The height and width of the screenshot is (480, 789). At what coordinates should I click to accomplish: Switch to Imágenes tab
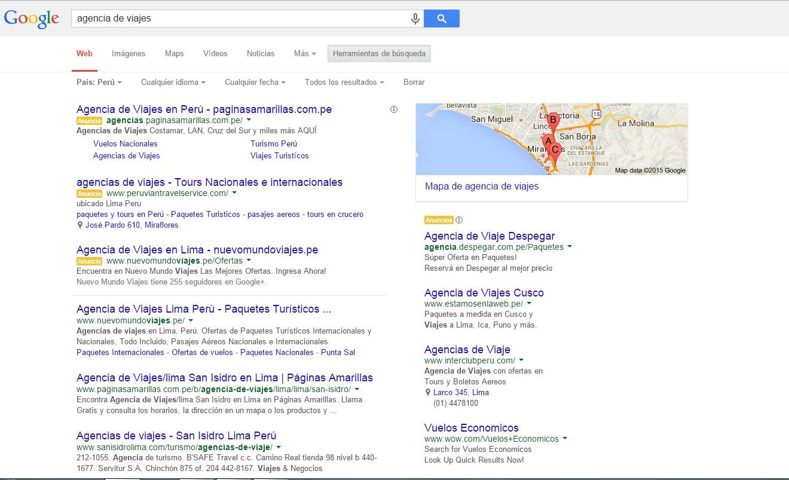point(129,53)
